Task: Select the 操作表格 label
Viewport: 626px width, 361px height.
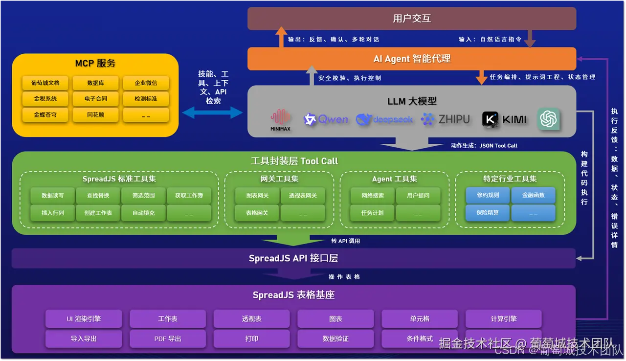Action: [344, 277]
